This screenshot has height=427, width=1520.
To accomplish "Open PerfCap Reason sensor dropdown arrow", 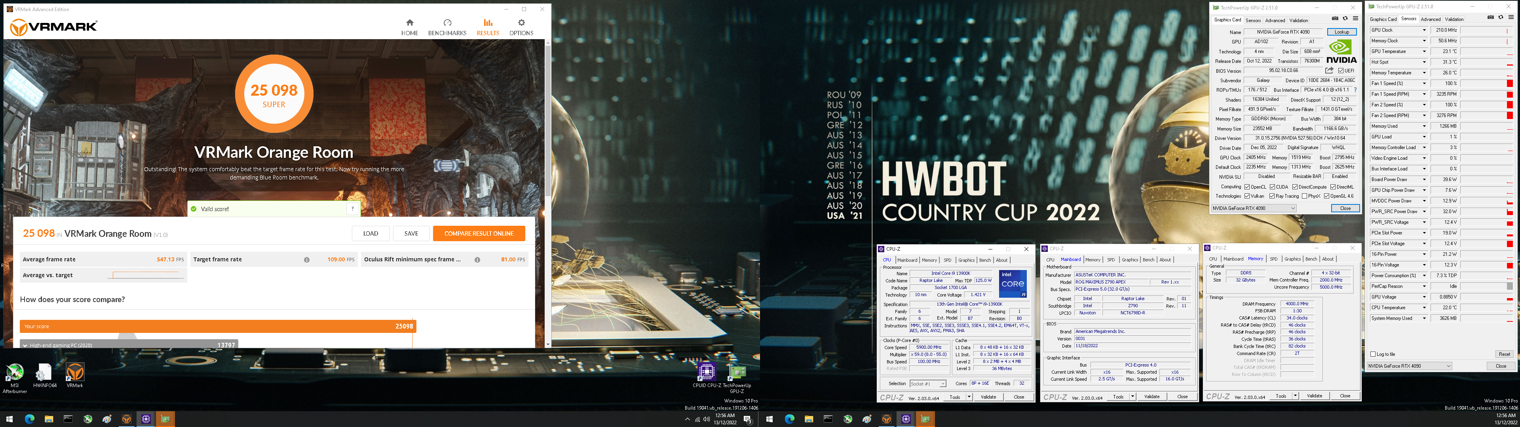I will pos(1425,286).
